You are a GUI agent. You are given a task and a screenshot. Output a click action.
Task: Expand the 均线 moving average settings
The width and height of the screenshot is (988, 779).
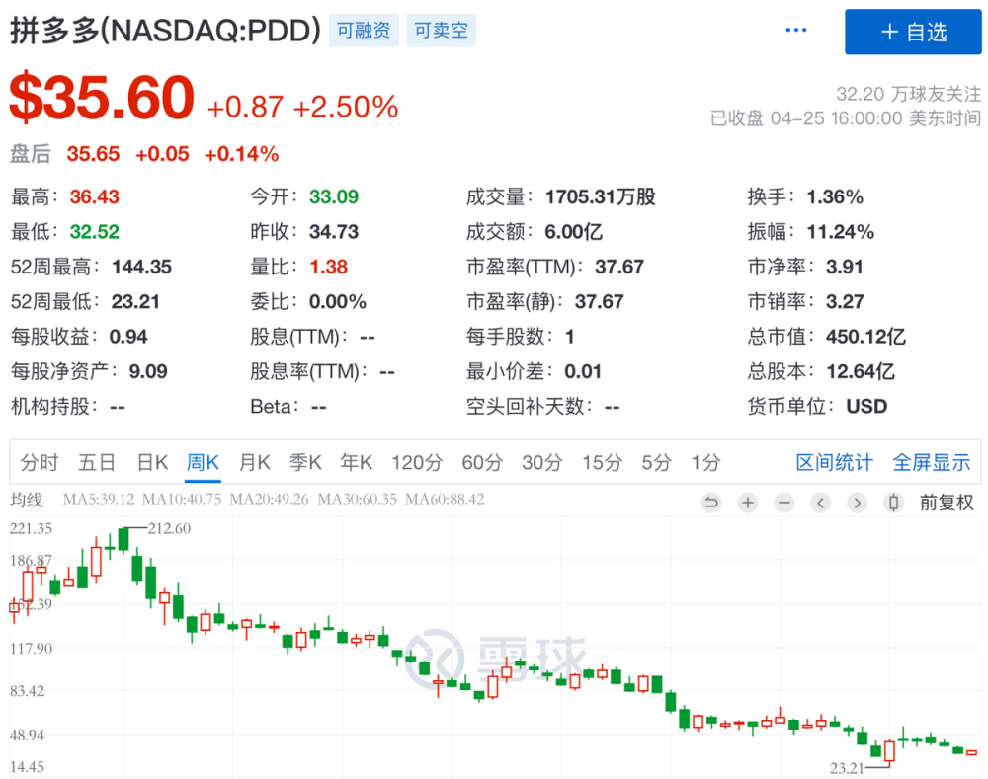click(x=29, y=500)
